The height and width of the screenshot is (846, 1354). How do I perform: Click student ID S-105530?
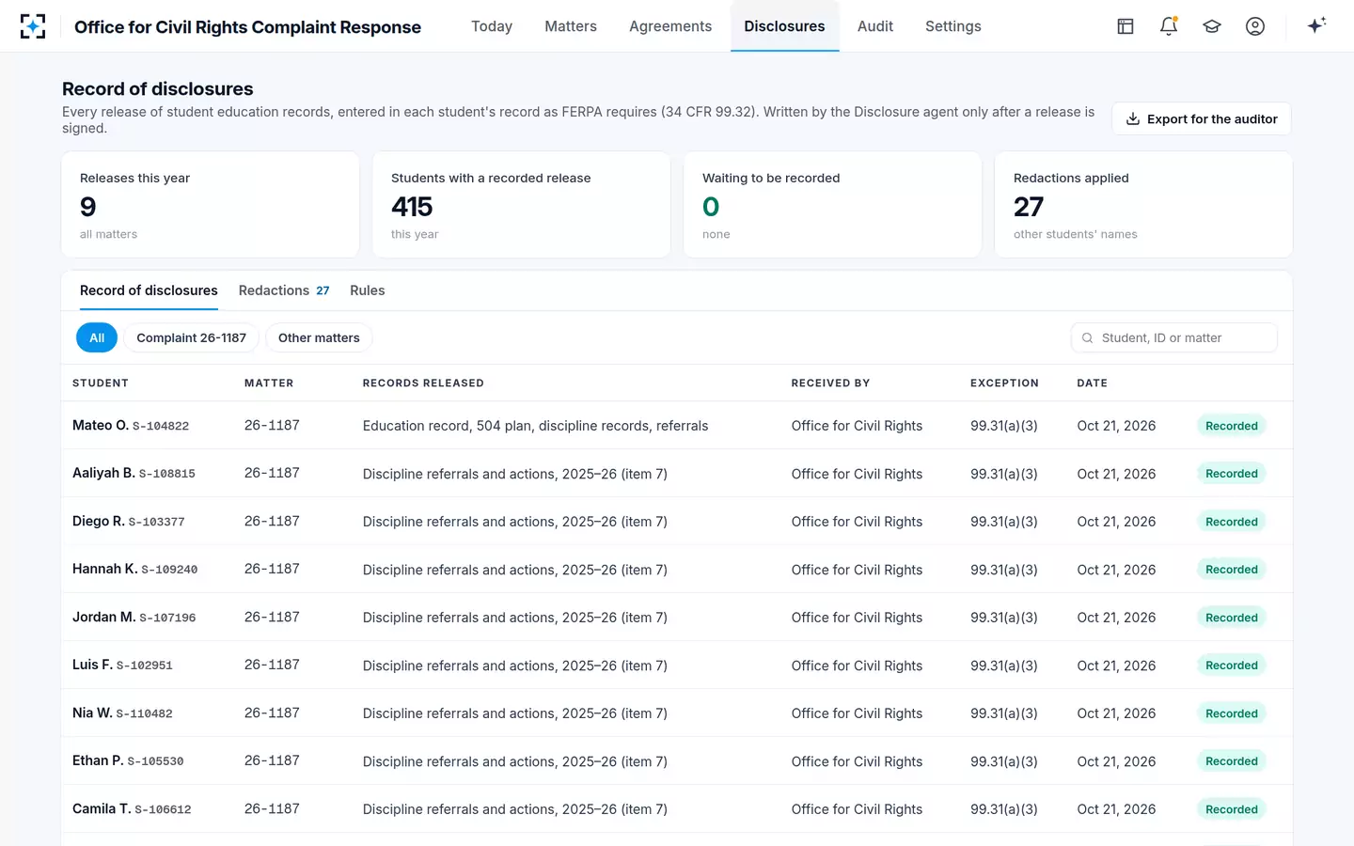[155, 761]
